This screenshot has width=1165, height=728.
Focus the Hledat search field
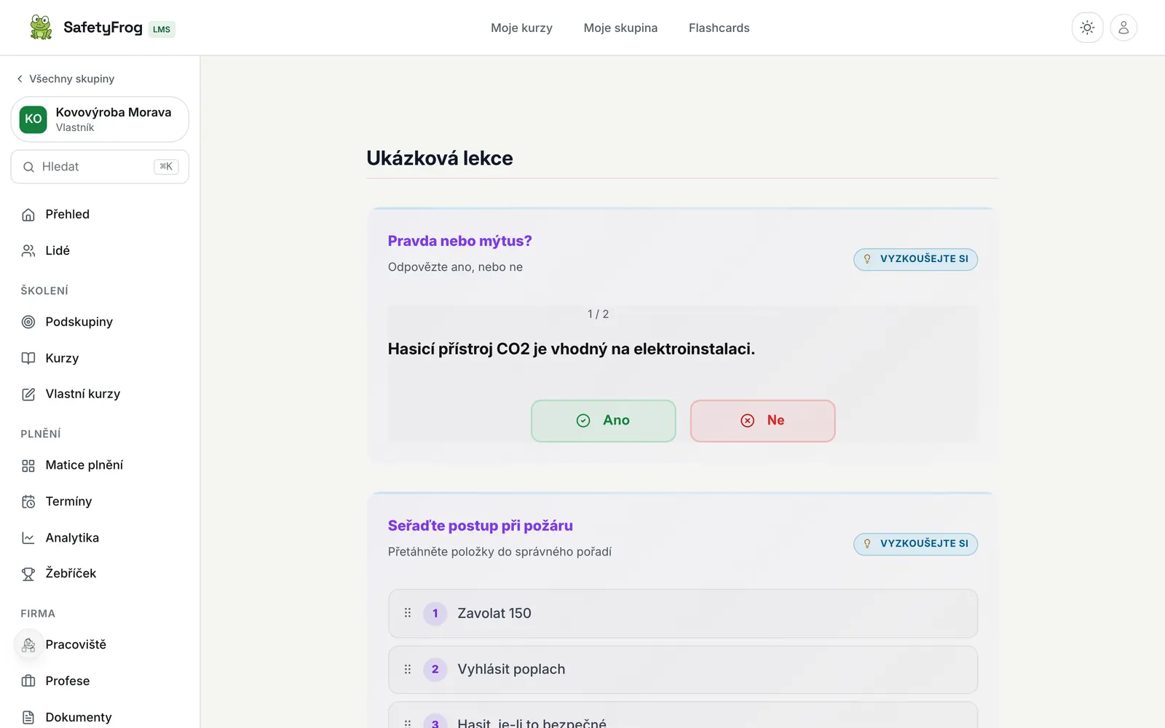[100, 167]
